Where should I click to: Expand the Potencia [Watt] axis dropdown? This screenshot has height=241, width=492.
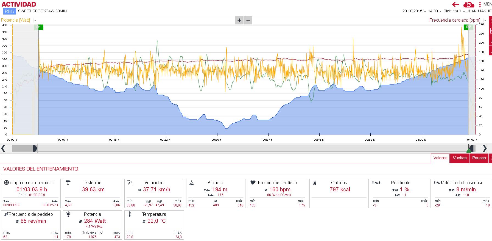click(x=35, y=21)
